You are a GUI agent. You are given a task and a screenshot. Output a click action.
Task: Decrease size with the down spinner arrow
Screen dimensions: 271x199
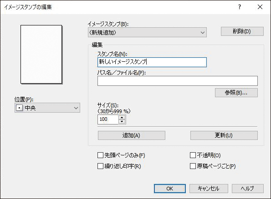[122, 122]
